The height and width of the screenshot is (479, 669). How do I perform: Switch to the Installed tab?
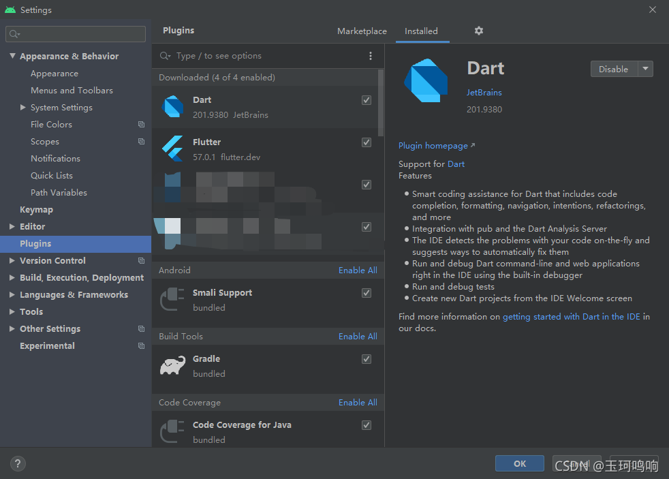pos(421,31)
